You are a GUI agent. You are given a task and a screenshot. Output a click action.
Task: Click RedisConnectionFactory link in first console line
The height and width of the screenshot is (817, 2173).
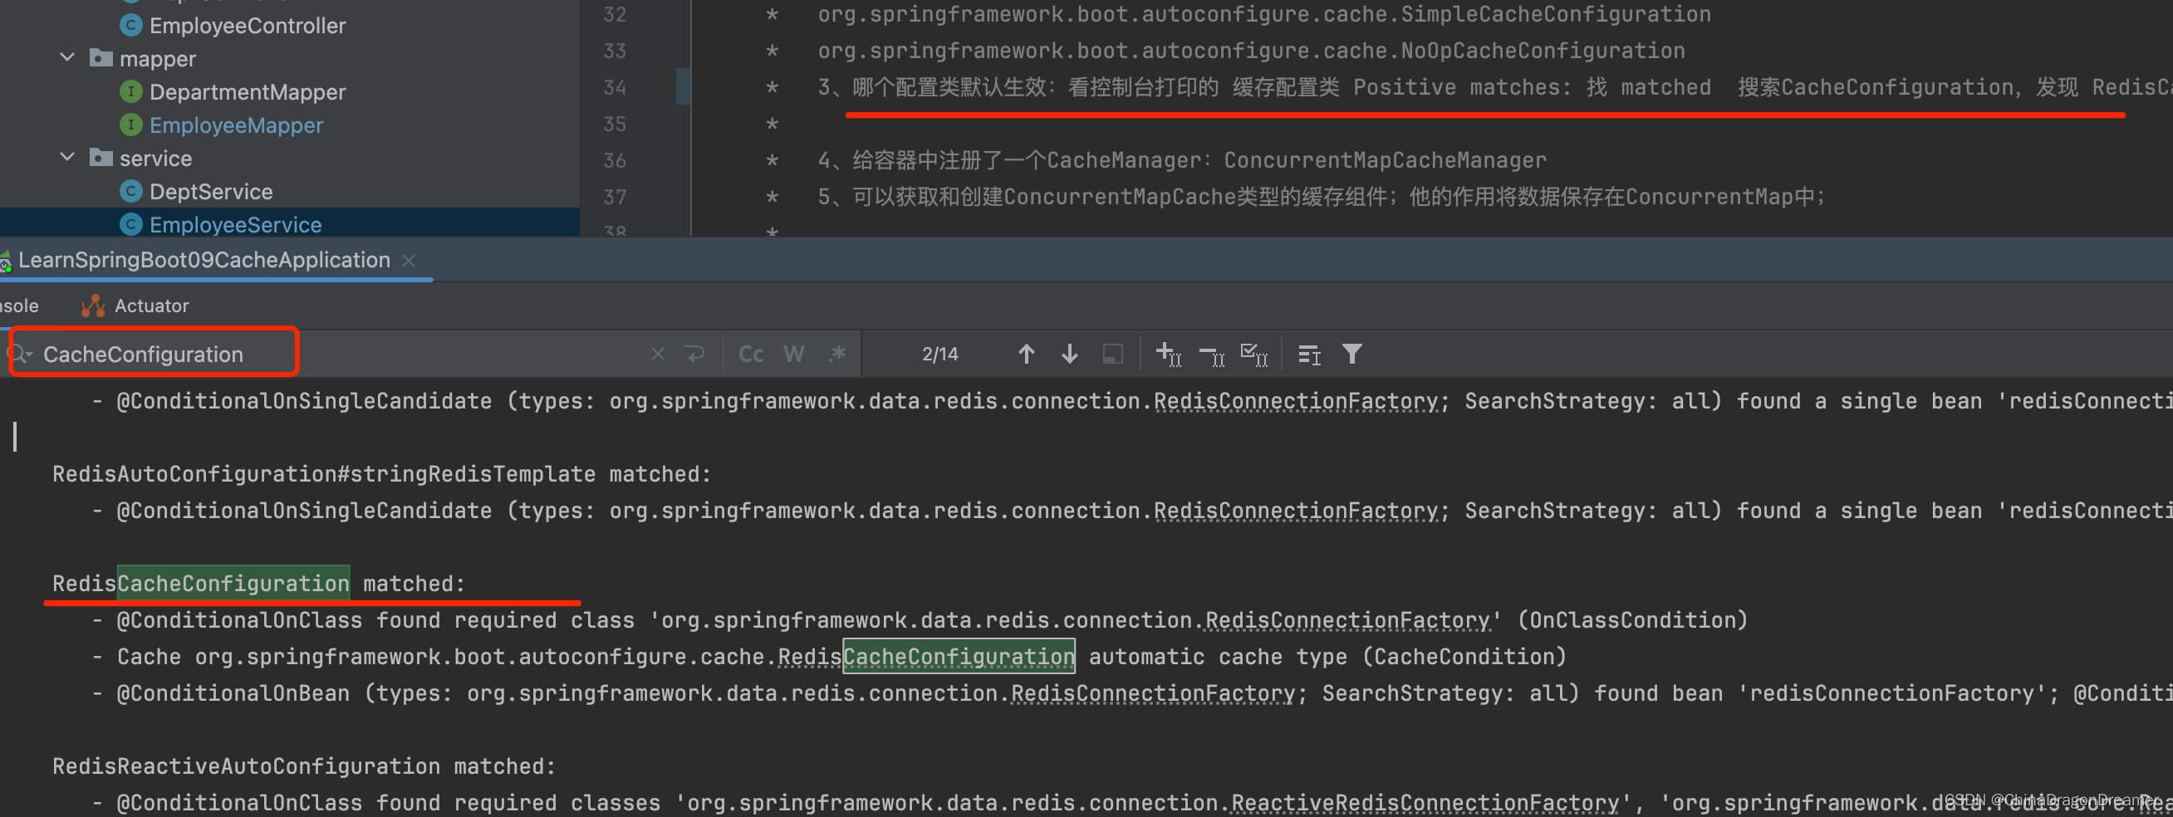[x=1296, y=401]
